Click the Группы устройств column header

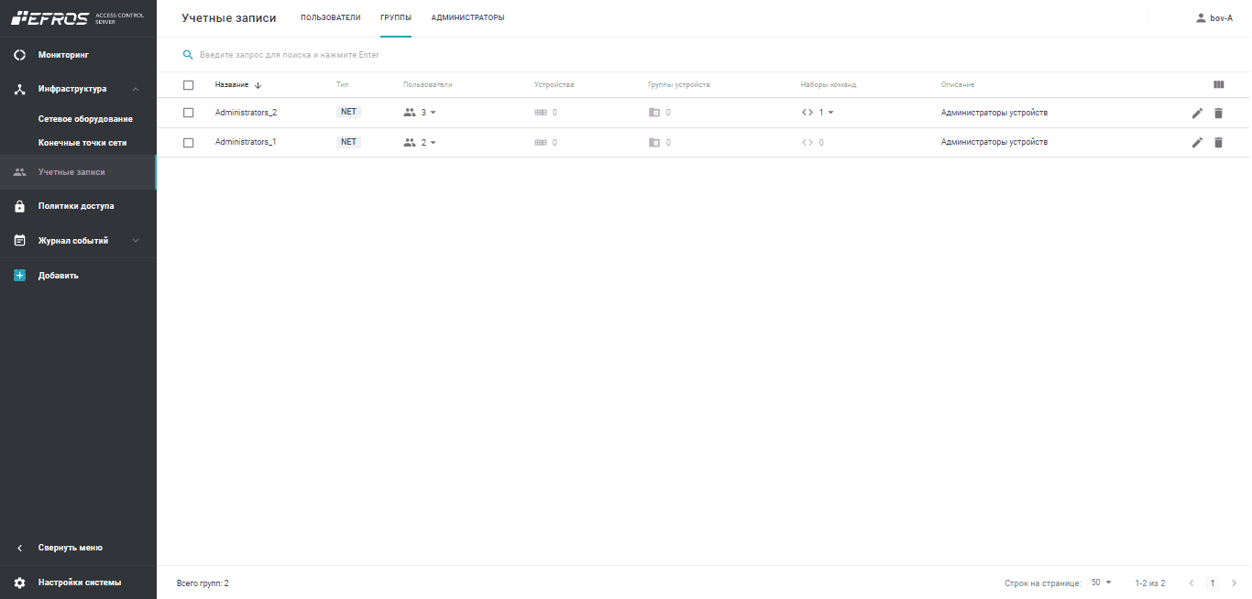679,84
